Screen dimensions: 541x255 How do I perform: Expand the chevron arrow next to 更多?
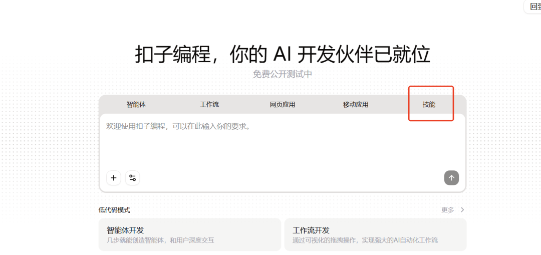pos(462,210)
